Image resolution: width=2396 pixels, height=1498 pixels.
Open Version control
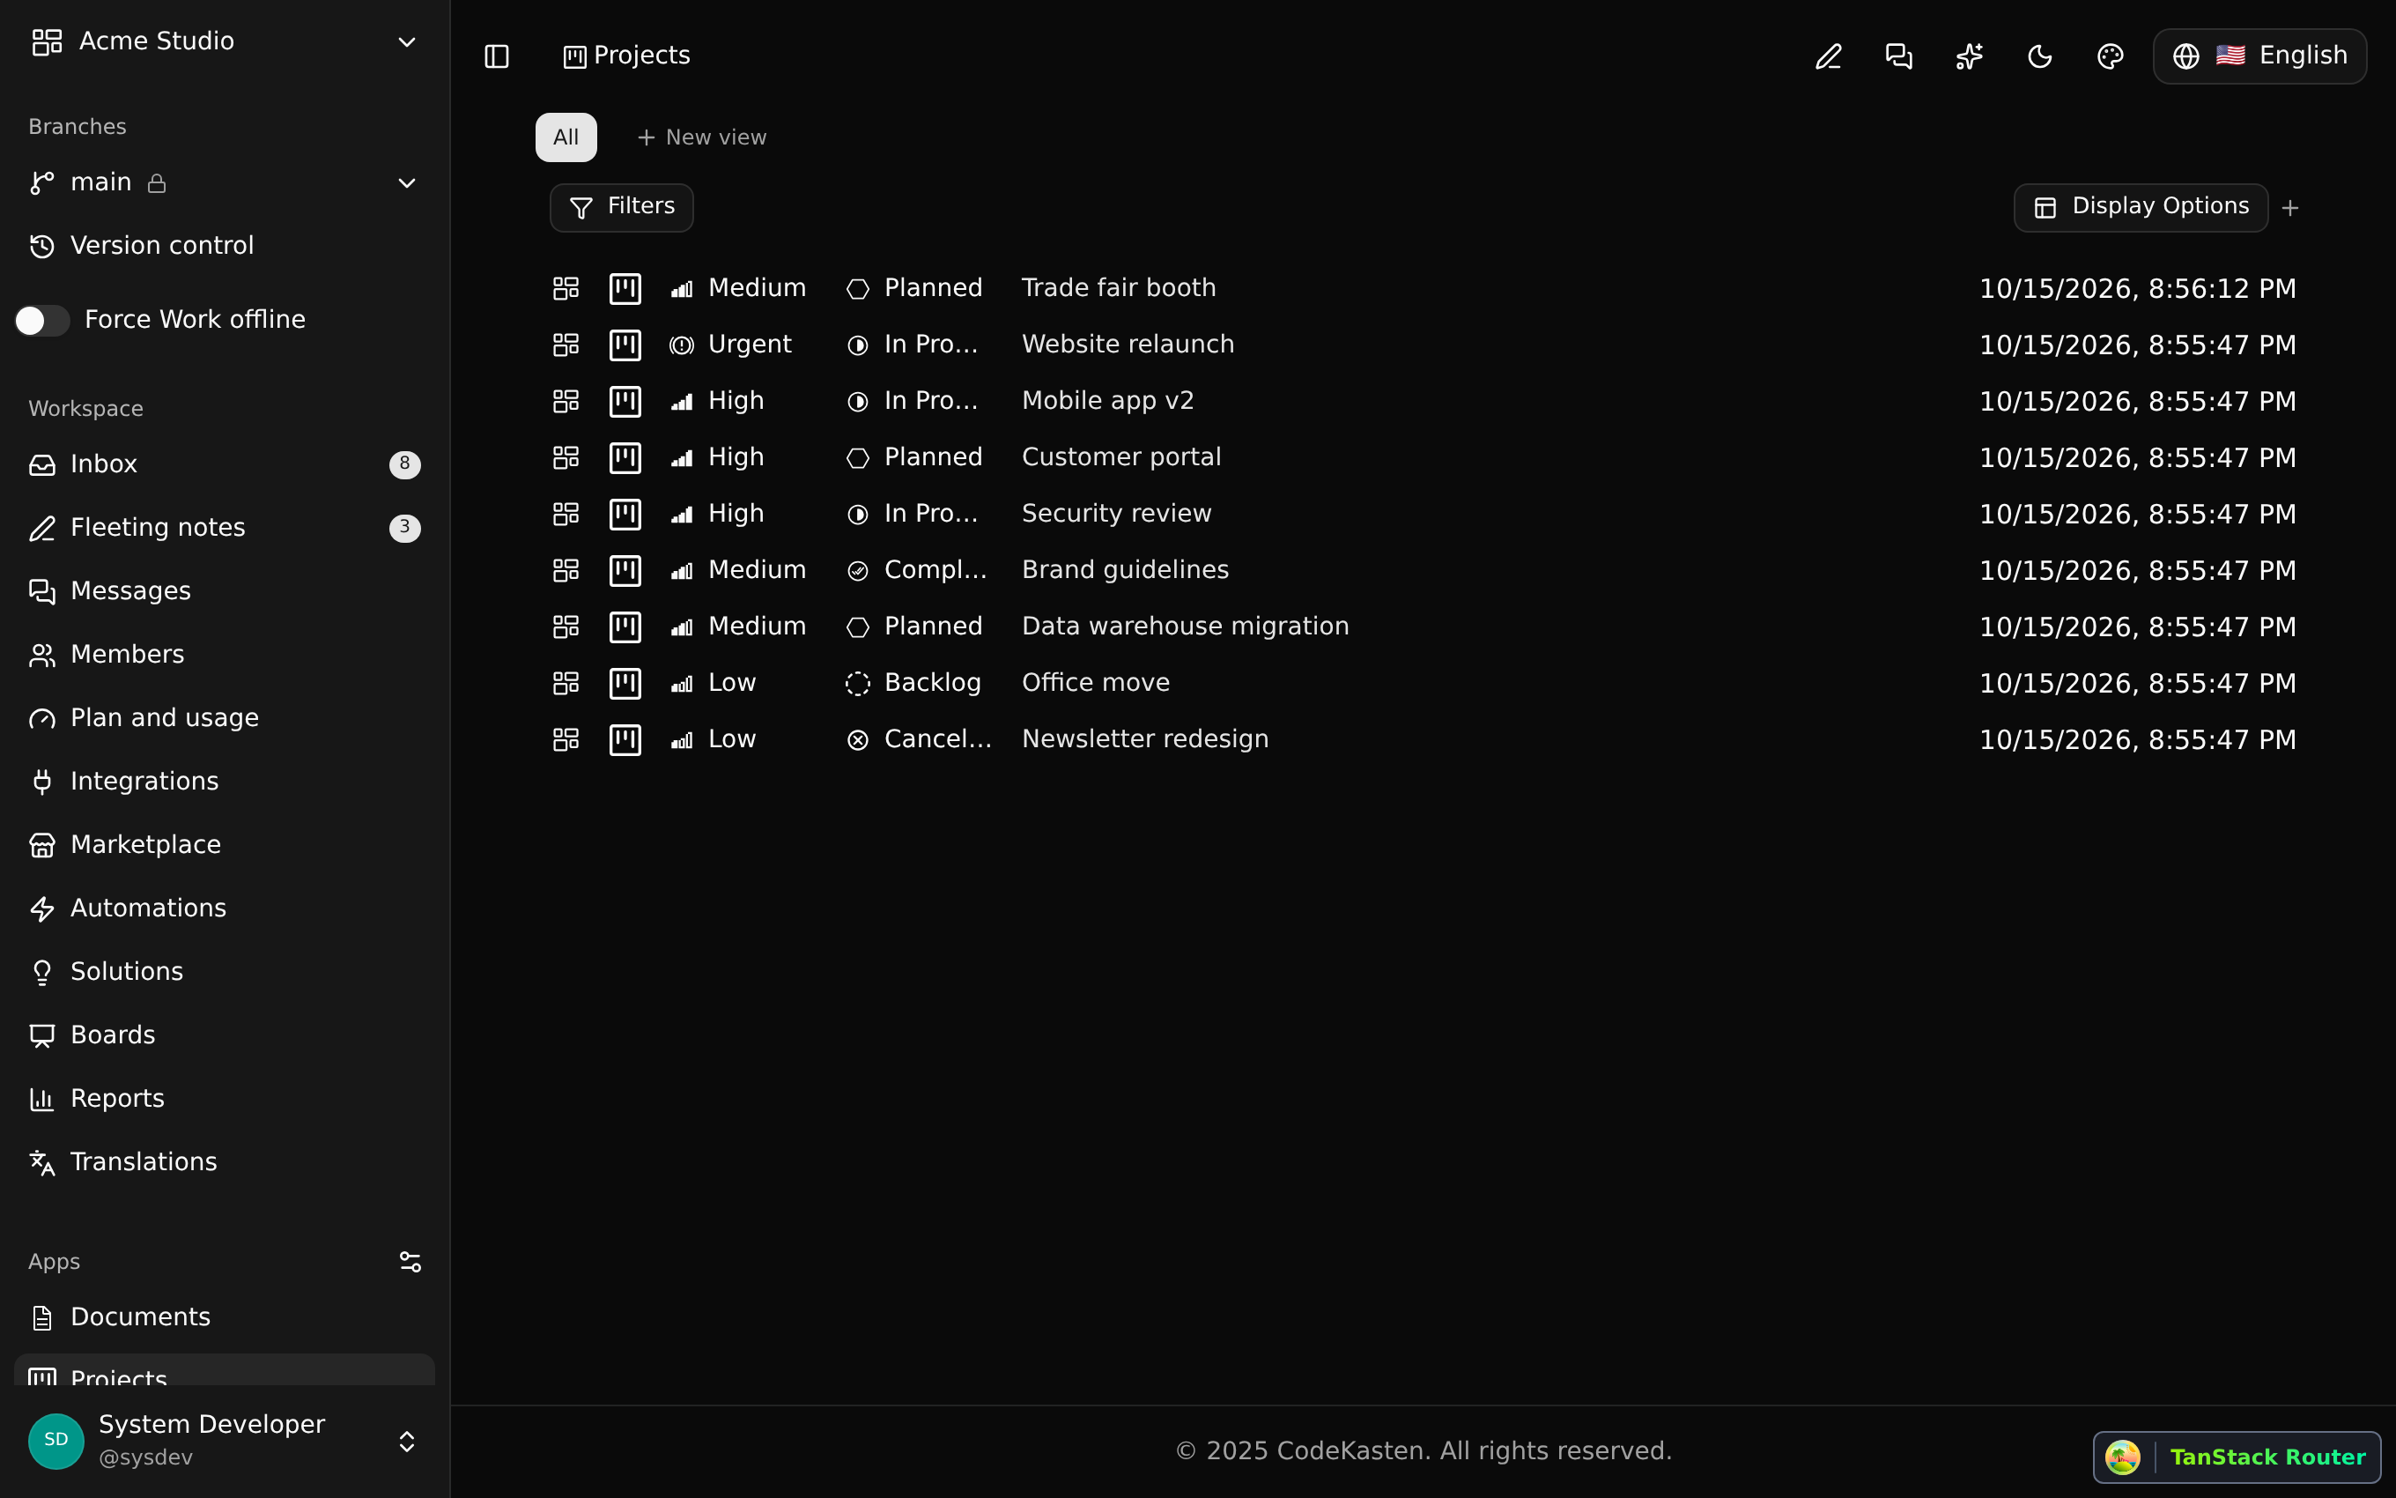pyautogui.click(x=224, y=246)
